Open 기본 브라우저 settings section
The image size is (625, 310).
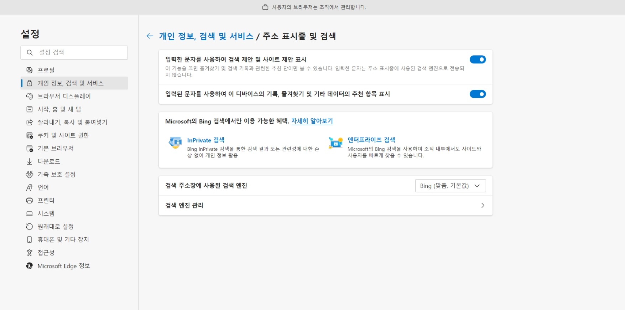(74, 148)
